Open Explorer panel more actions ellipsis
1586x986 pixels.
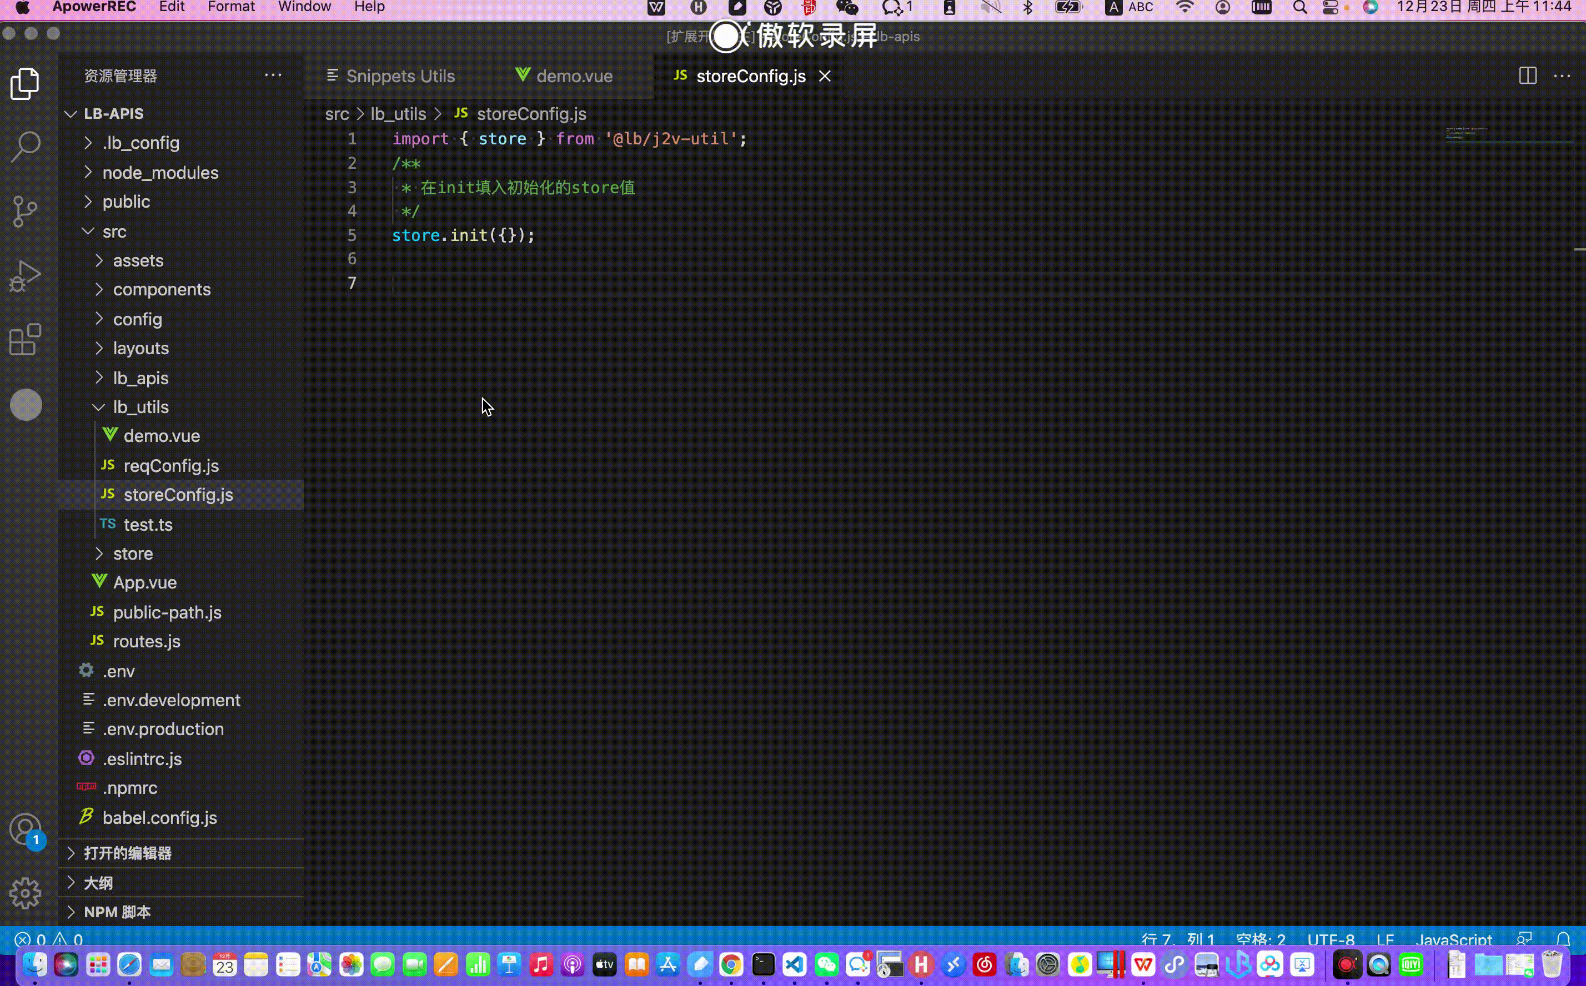point(273,76)
